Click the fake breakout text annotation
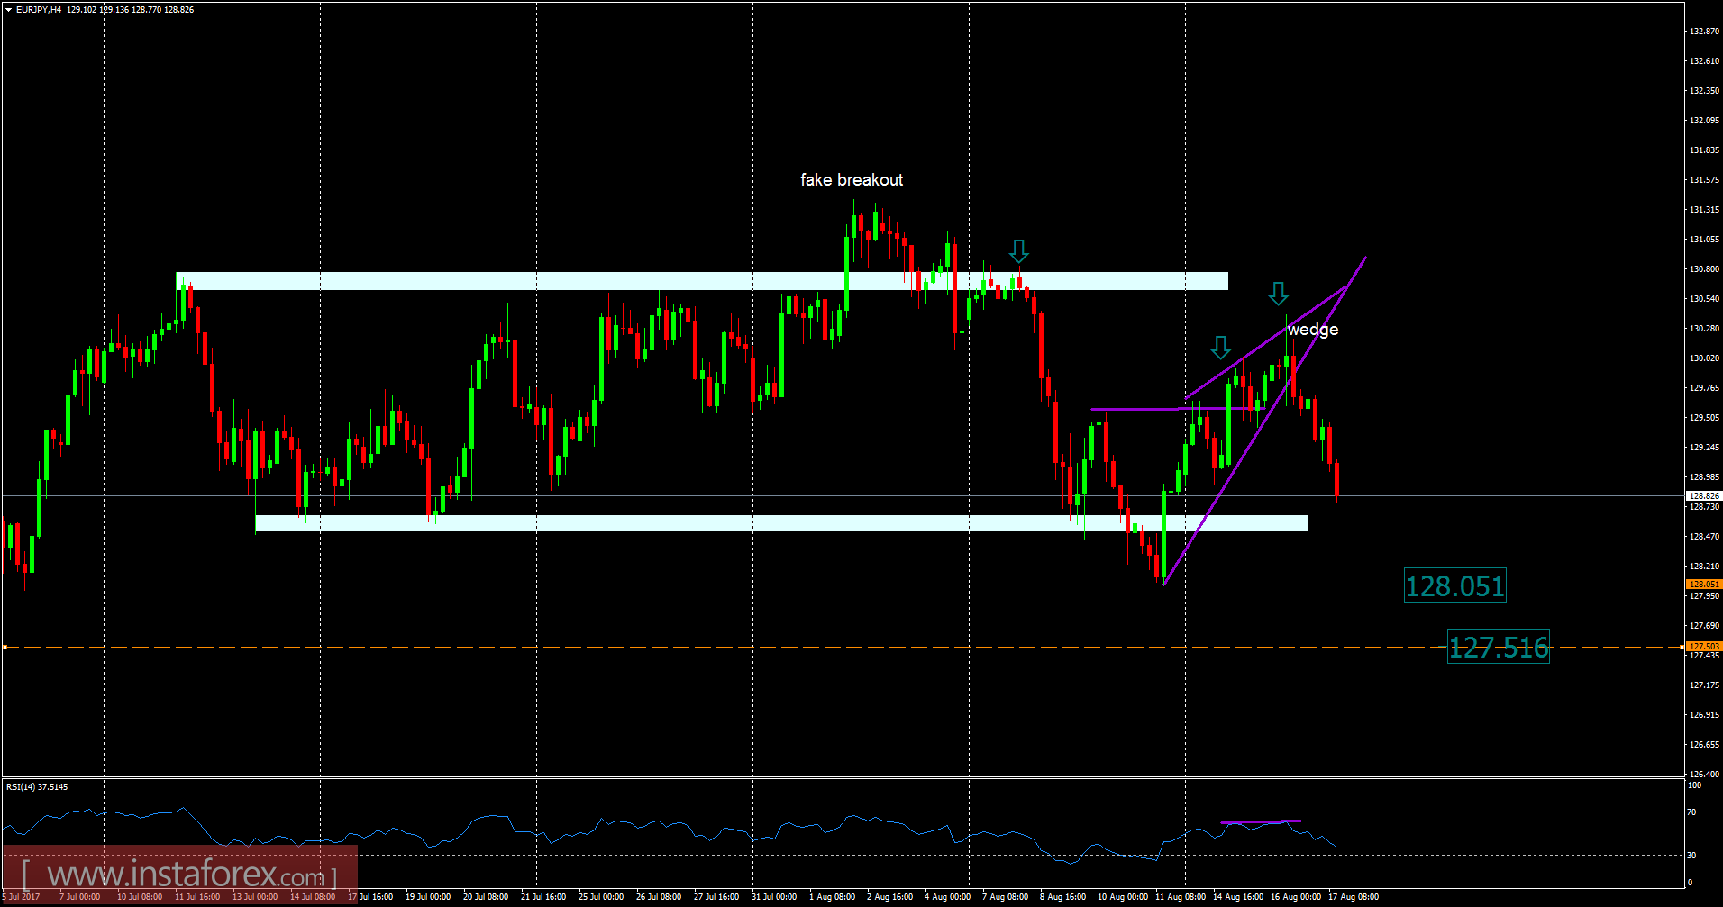Viewport: 1723px width, 907px height. (852, 180)
